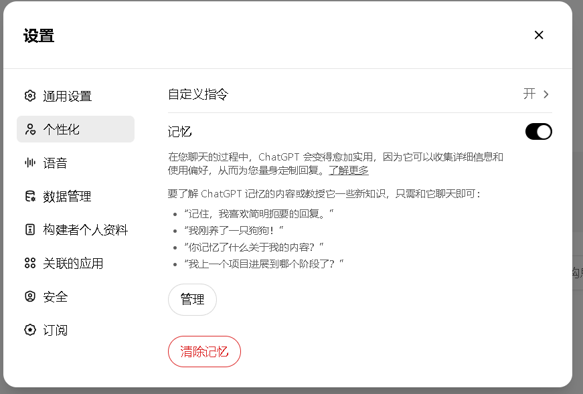Screen dimensions: 583x394
Task: Close the 设置 dialog
Action: pyautogui.click(x=539, y=35)
